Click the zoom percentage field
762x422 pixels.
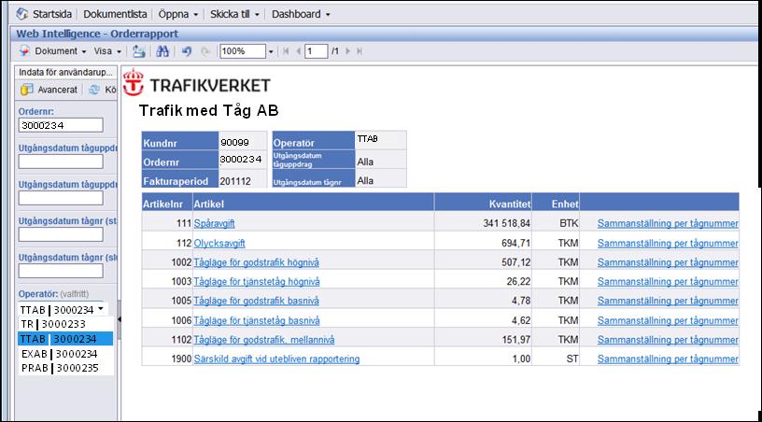[x=243, y=51]
